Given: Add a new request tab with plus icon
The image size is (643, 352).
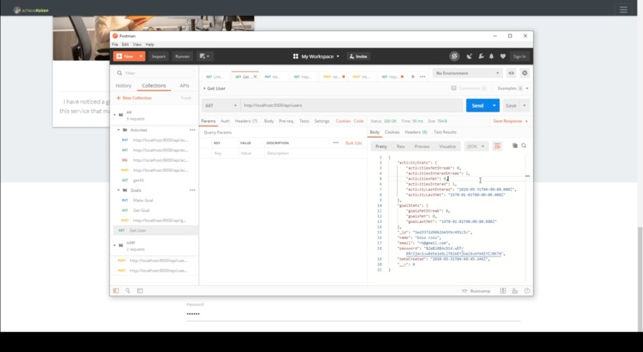Looking at the screenshot, I should click(x=413, y=76).
